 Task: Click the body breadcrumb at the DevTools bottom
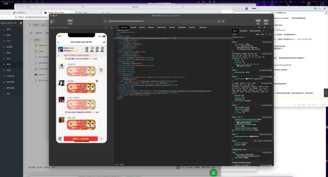pos(121,165)
